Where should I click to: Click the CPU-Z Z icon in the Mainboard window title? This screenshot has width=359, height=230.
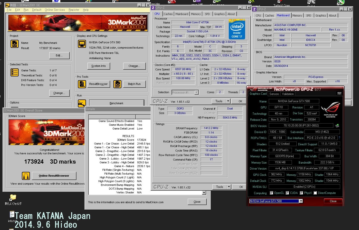click(x=254, y=9)
